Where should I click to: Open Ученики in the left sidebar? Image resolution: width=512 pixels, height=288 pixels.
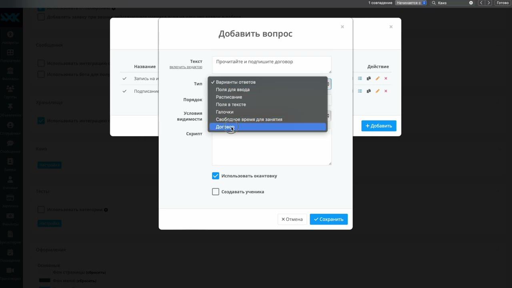[10, 183]
